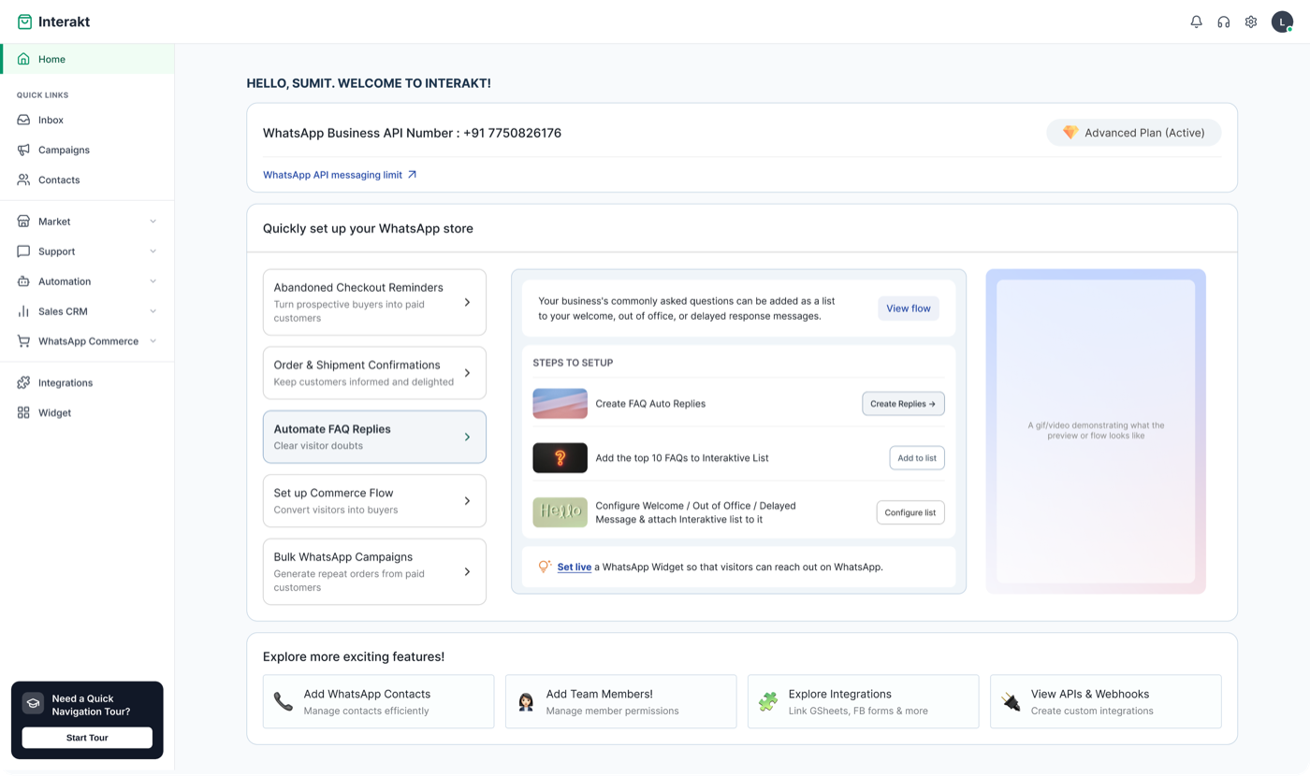Image resolution: width=1310 pixels, height=776 pixels.
Task: Click the gif/video preview placeholder
Action: [x=1096, y=431]
